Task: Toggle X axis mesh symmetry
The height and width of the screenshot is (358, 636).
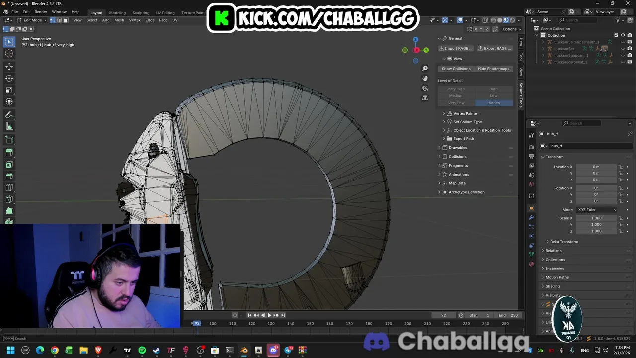Action: click(x=476, y=29)
